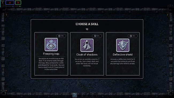Click empty skill slot 3 in hotbar
The width and height of the screenshot is (174, 98).
tap(90, 95)
